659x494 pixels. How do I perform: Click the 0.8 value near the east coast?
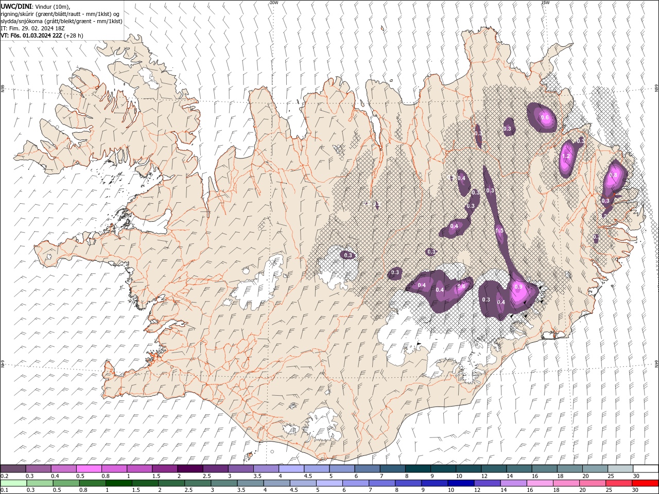614,175
